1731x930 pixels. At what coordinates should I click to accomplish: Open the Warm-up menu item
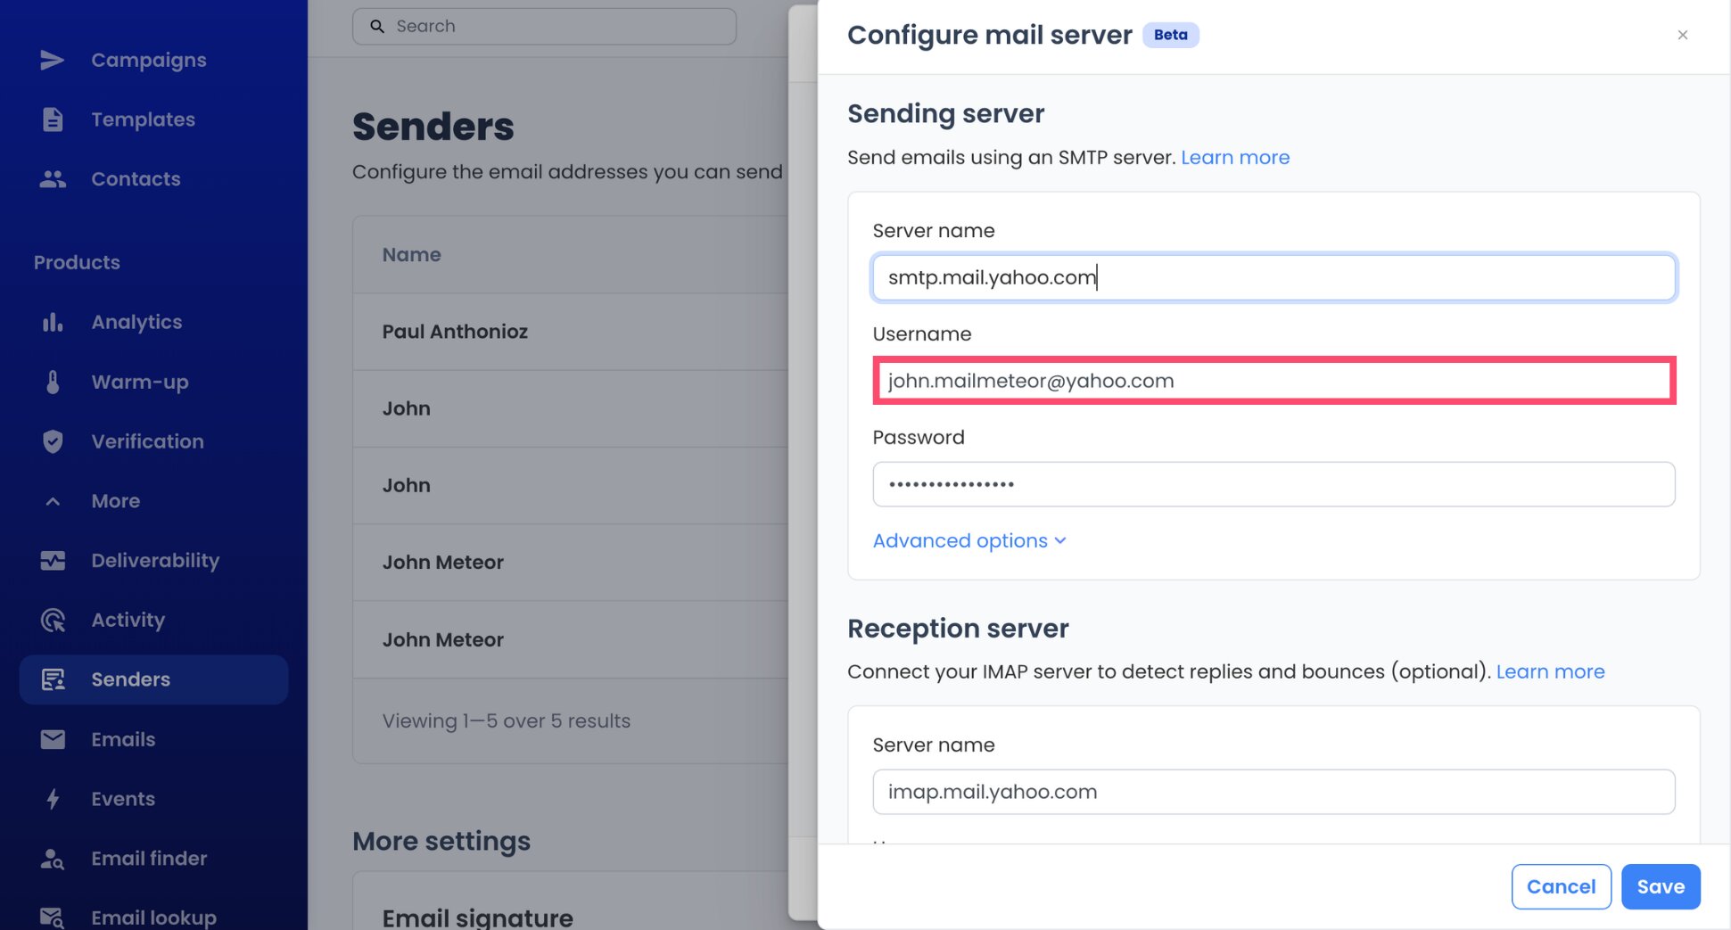pos(140,382)
